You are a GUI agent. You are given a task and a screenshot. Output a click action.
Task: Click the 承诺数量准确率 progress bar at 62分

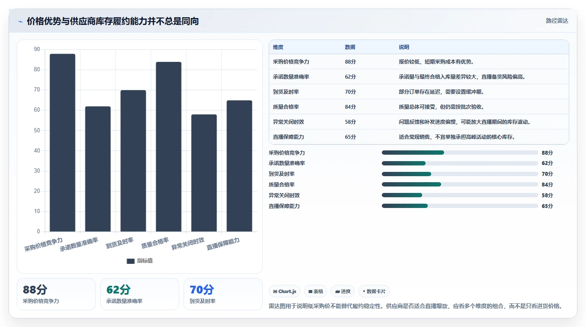pyautogui.click(x=460, y=163)
